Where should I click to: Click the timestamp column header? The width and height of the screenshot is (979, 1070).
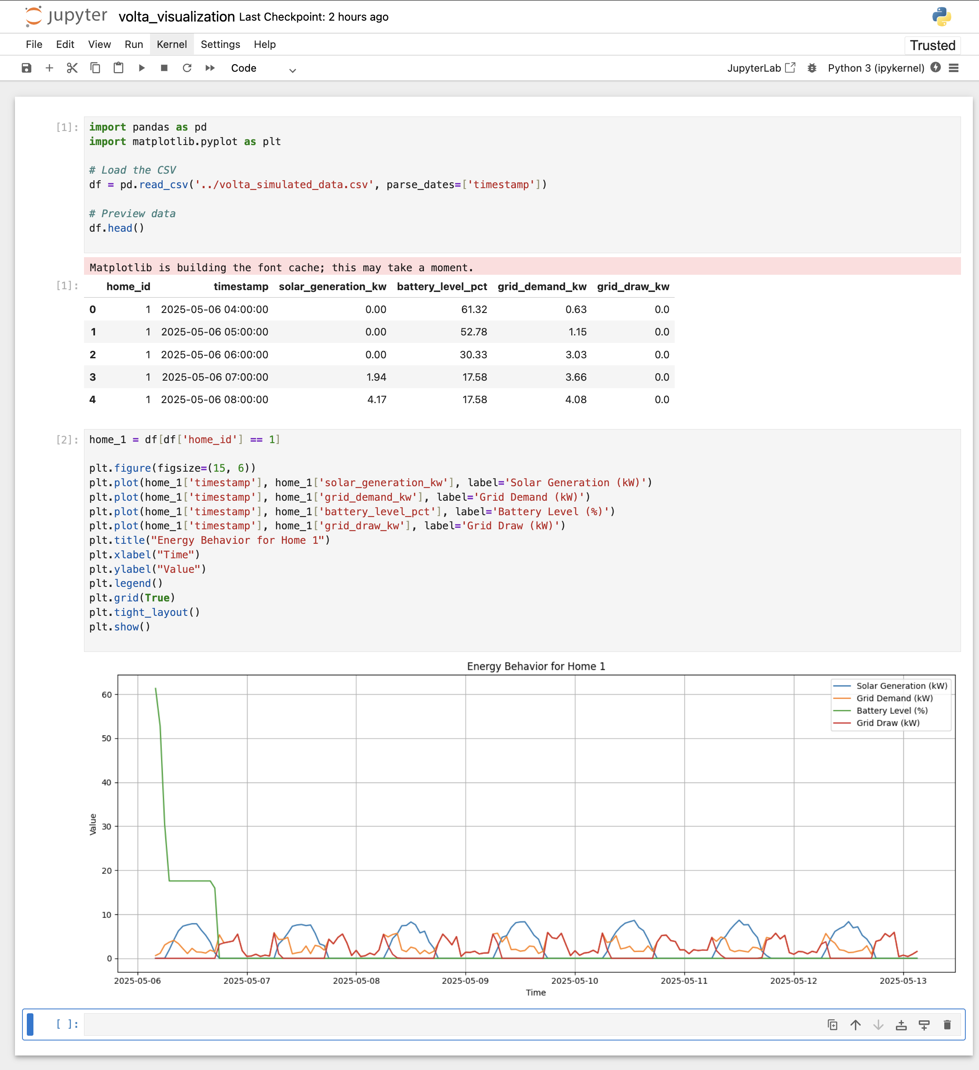[241, 287]
